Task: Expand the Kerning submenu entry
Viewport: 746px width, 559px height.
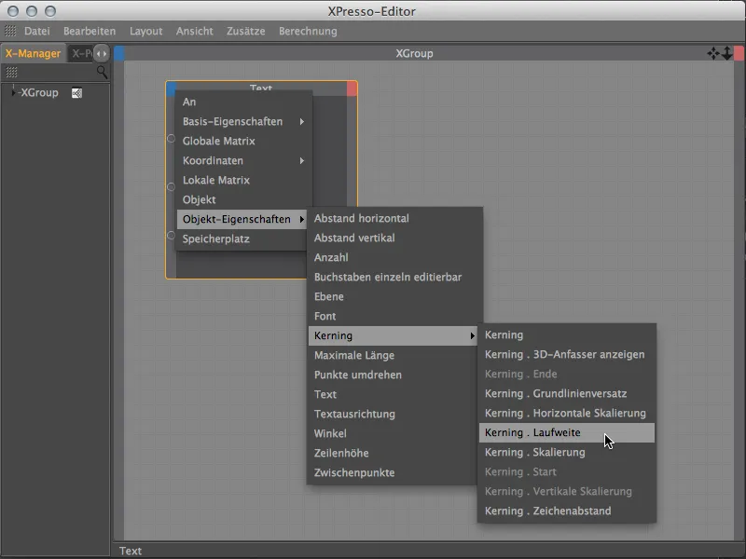Action: (393, 335)
